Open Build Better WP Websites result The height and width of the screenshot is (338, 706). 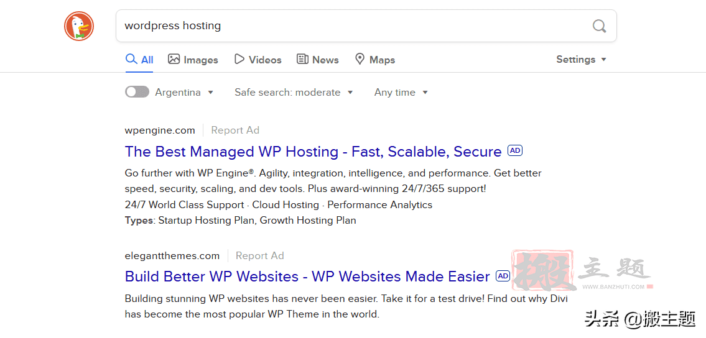pos(307,276)
